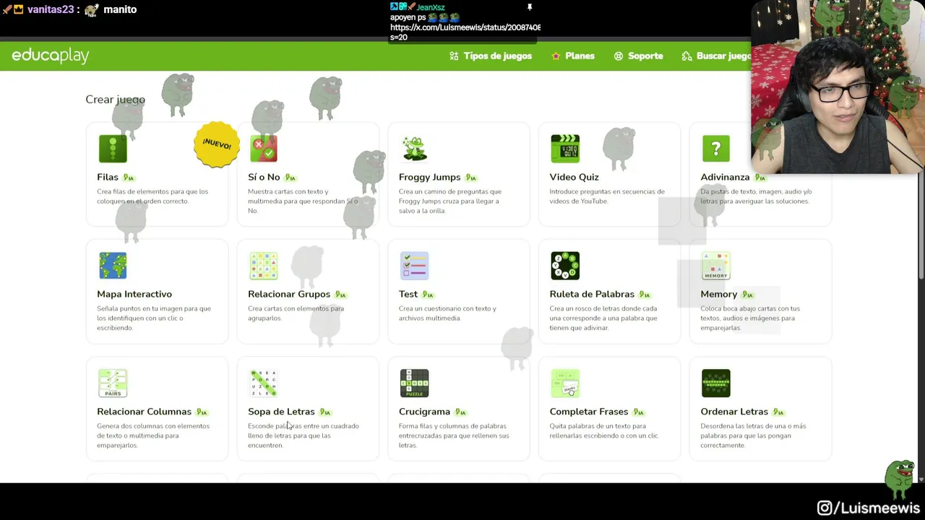Viewport: 925px width, 520px height.
Task: Open the Relacionar Grupos grid icon
Action: (264, 266)
